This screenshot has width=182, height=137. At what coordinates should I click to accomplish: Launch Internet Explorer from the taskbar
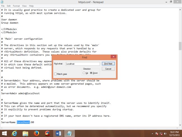[x=15, y=133]
